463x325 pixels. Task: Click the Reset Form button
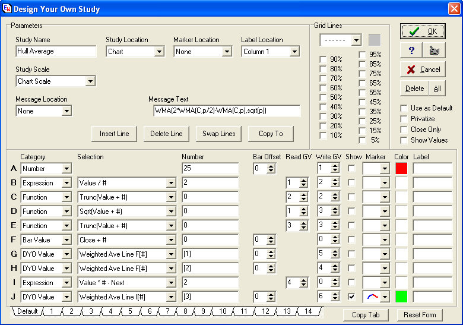(x=420, y=314)
